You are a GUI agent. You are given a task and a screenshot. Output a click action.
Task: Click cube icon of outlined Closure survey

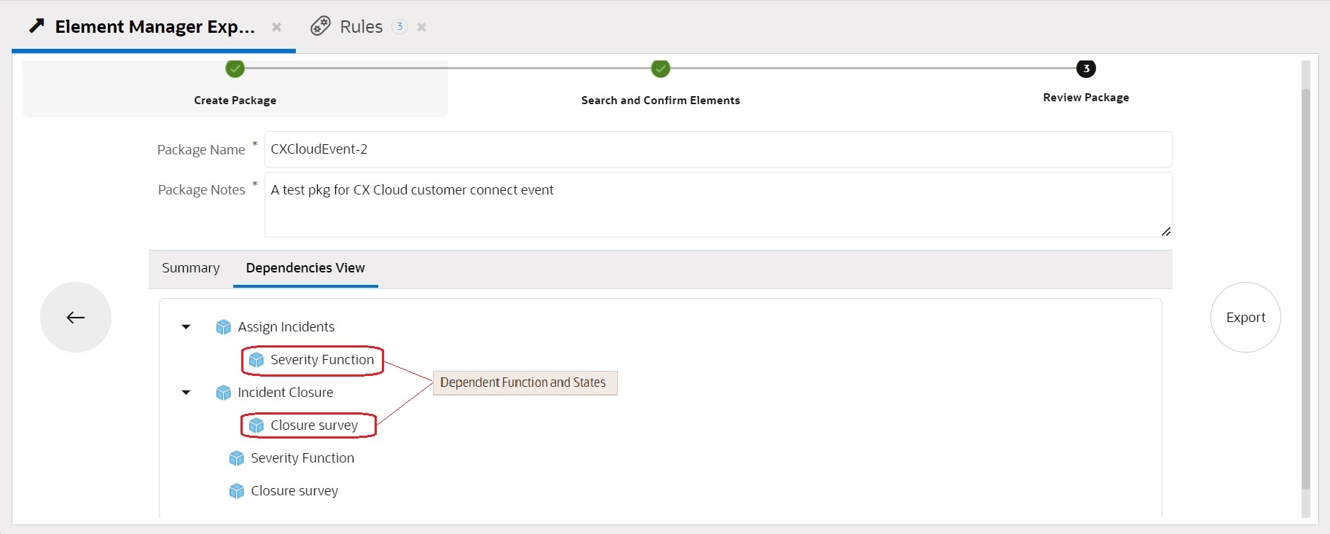[256, 425]
